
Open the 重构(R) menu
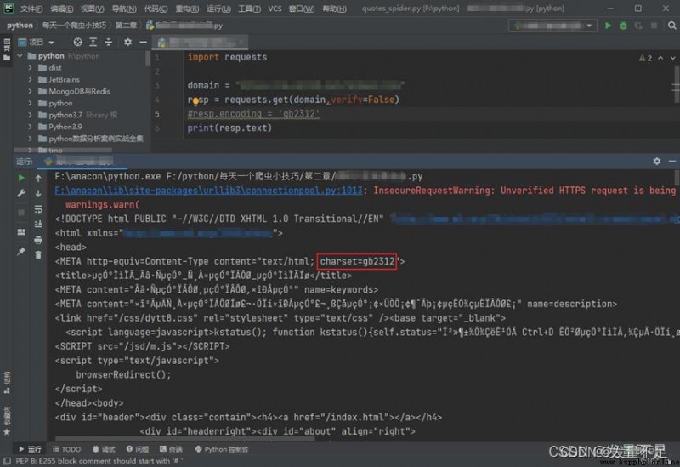[187, 9]
